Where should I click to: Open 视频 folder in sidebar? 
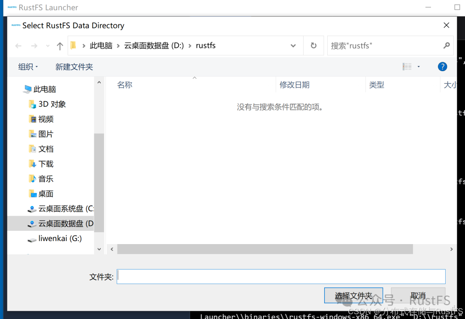pyautogui.click(x=46, y=119)
